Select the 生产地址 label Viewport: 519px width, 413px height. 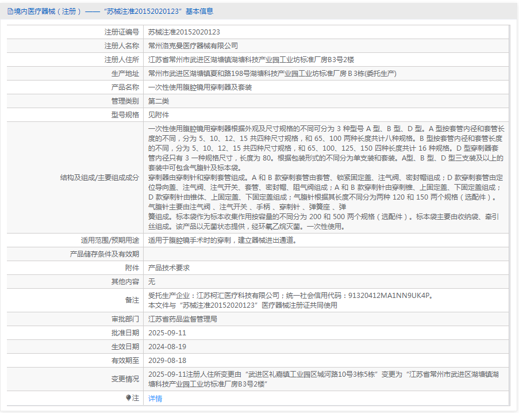click(125, 74)
